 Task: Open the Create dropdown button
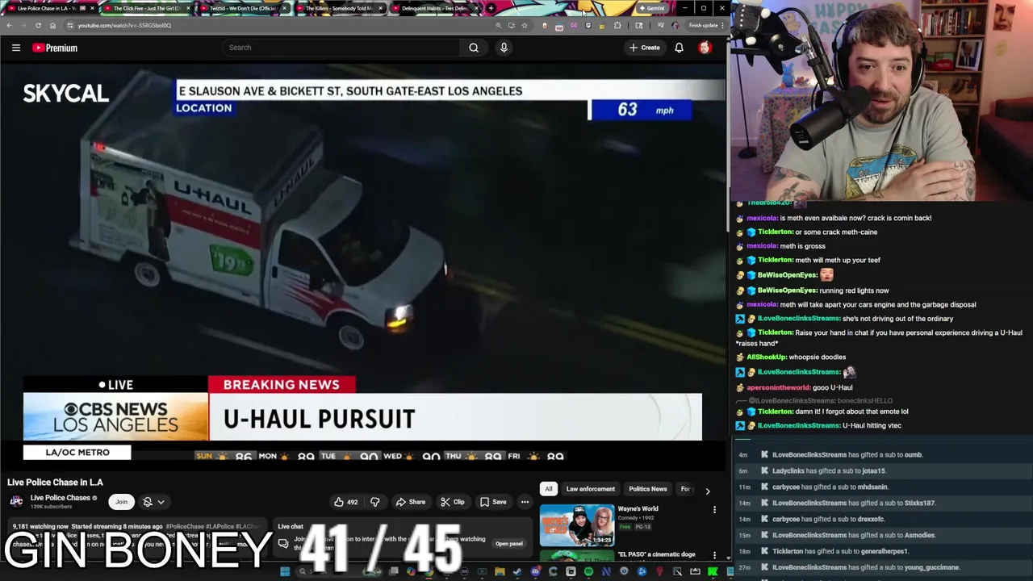(x=644, y=48)
